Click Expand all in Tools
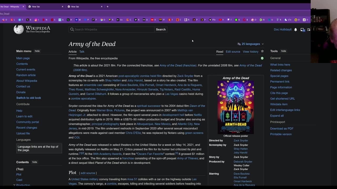337x189 pixels. click(x=277, y=116)
